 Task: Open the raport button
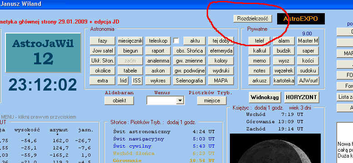pos(158,51)
